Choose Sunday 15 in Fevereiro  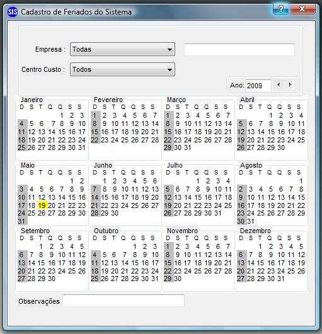click(95, 132)
